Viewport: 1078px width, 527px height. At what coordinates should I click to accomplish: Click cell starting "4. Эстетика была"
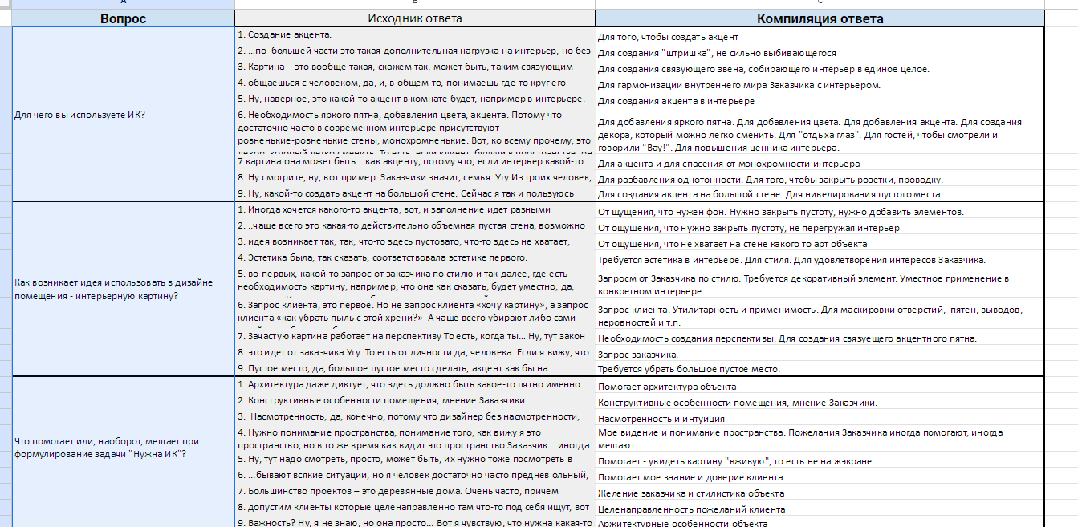point(415,257)
